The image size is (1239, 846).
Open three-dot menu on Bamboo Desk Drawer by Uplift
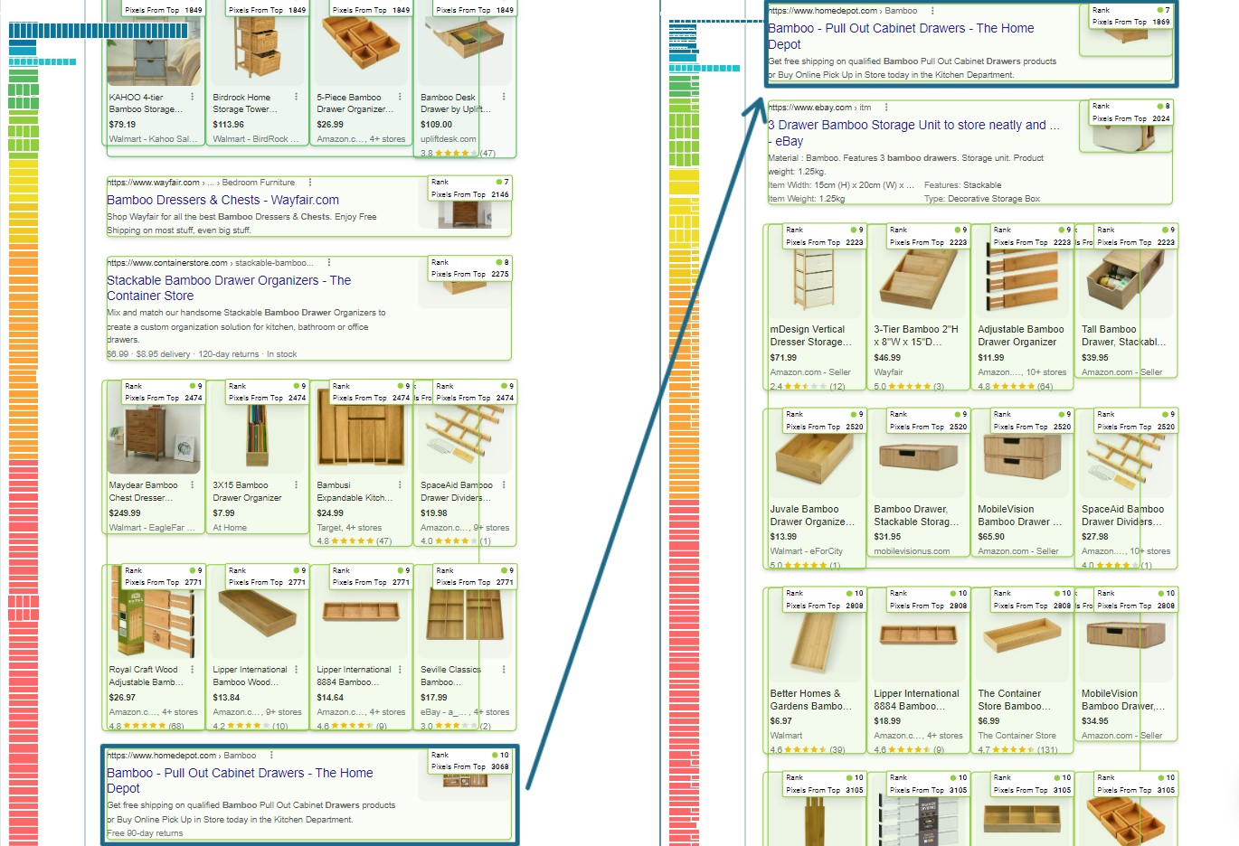(x=504, y=97)
